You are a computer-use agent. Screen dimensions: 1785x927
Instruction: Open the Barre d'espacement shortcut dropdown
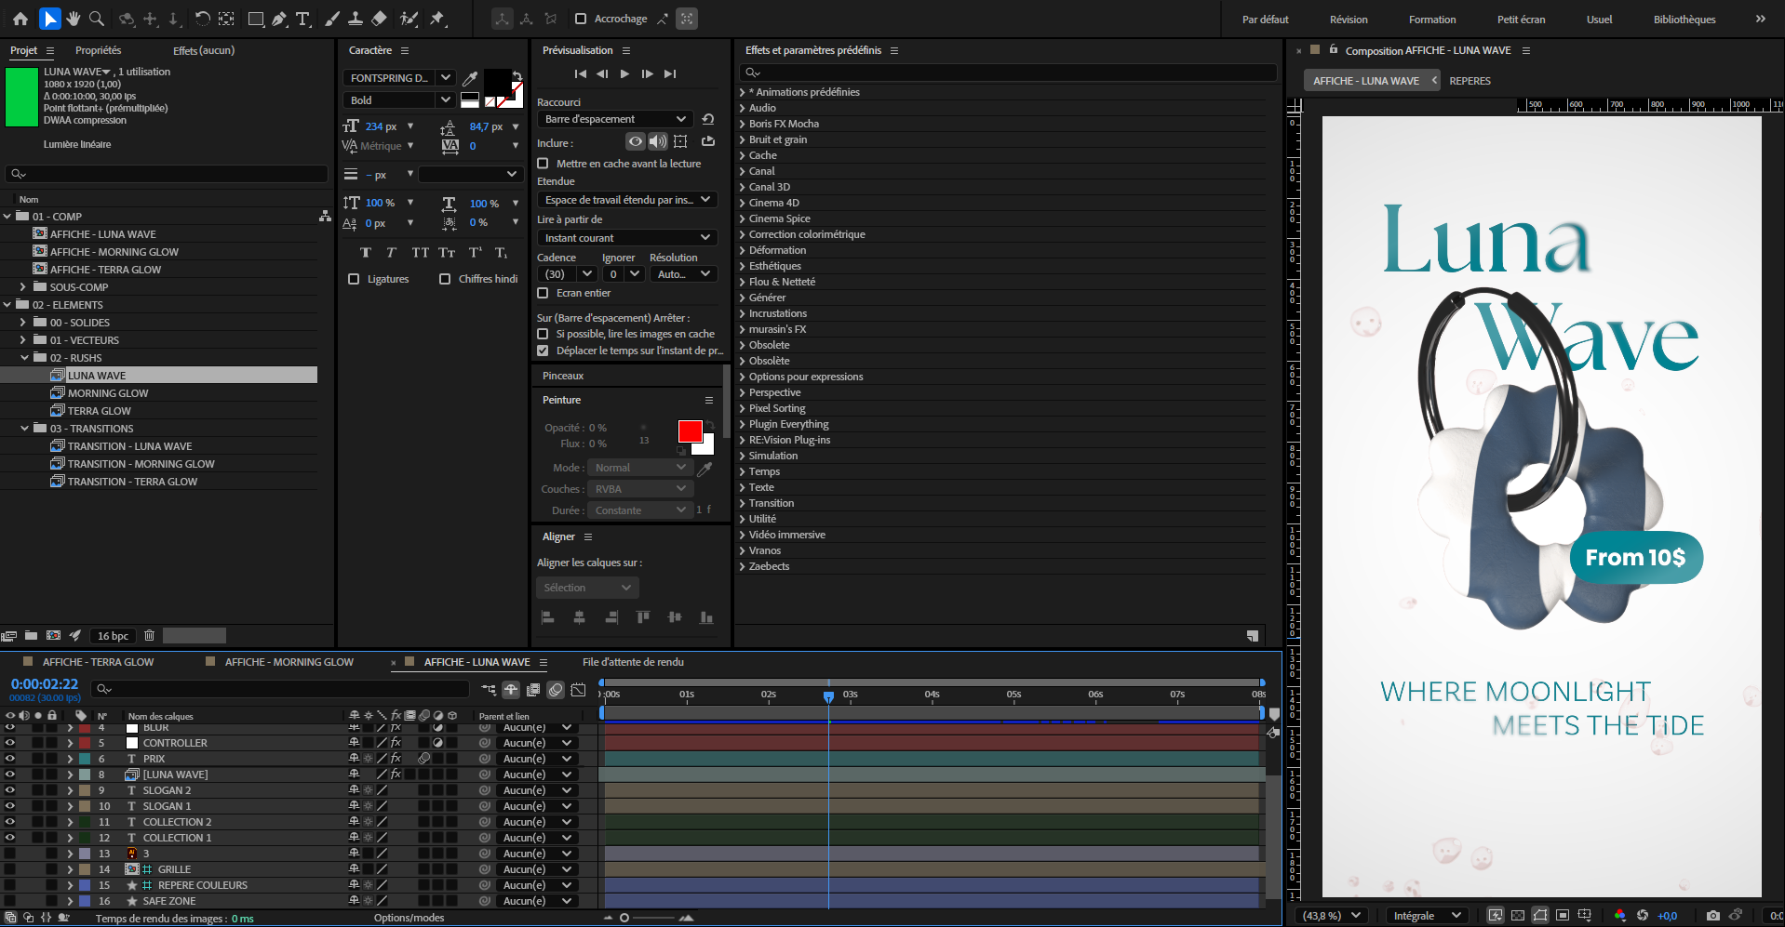(x=615, y=119)
